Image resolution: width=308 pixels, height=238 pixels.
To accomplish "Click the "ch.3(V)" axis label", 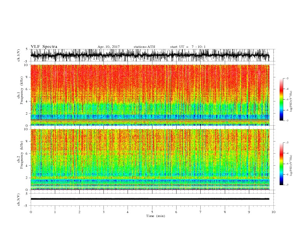I will (19, 200).
